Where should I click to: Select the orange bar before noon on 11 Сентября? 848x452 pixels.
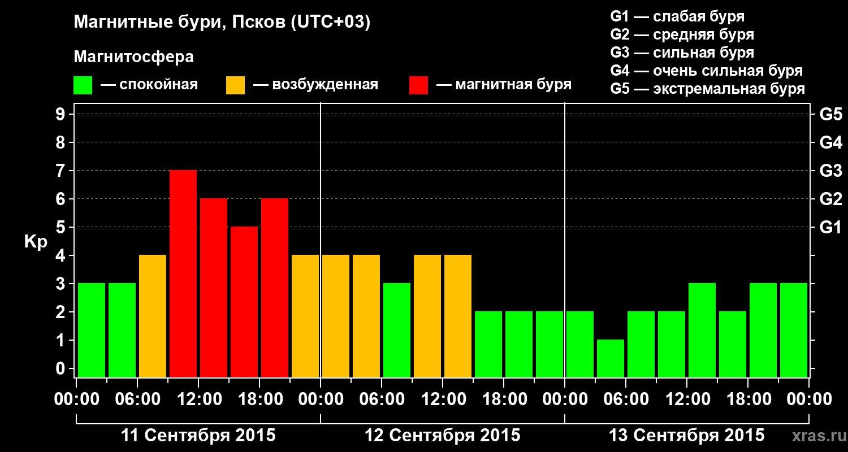tap(153, 316)
